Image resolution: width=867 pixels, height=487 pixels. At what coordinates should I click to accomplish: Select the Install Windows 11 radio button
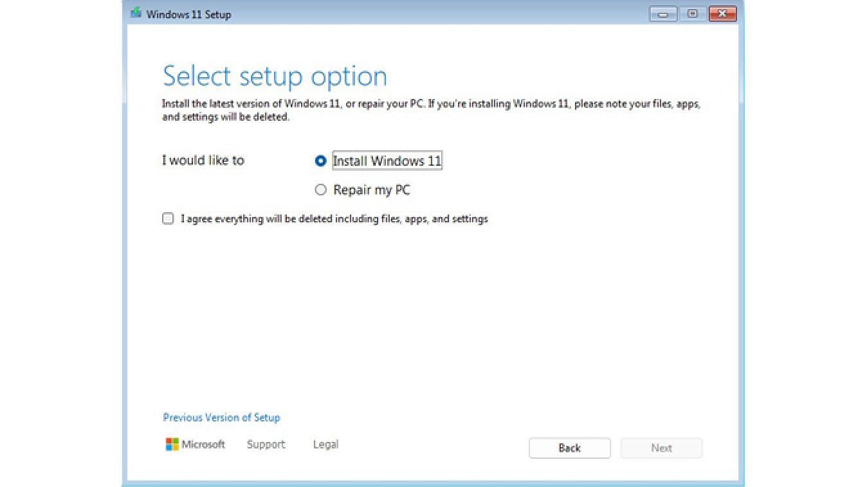coord(320,161)
